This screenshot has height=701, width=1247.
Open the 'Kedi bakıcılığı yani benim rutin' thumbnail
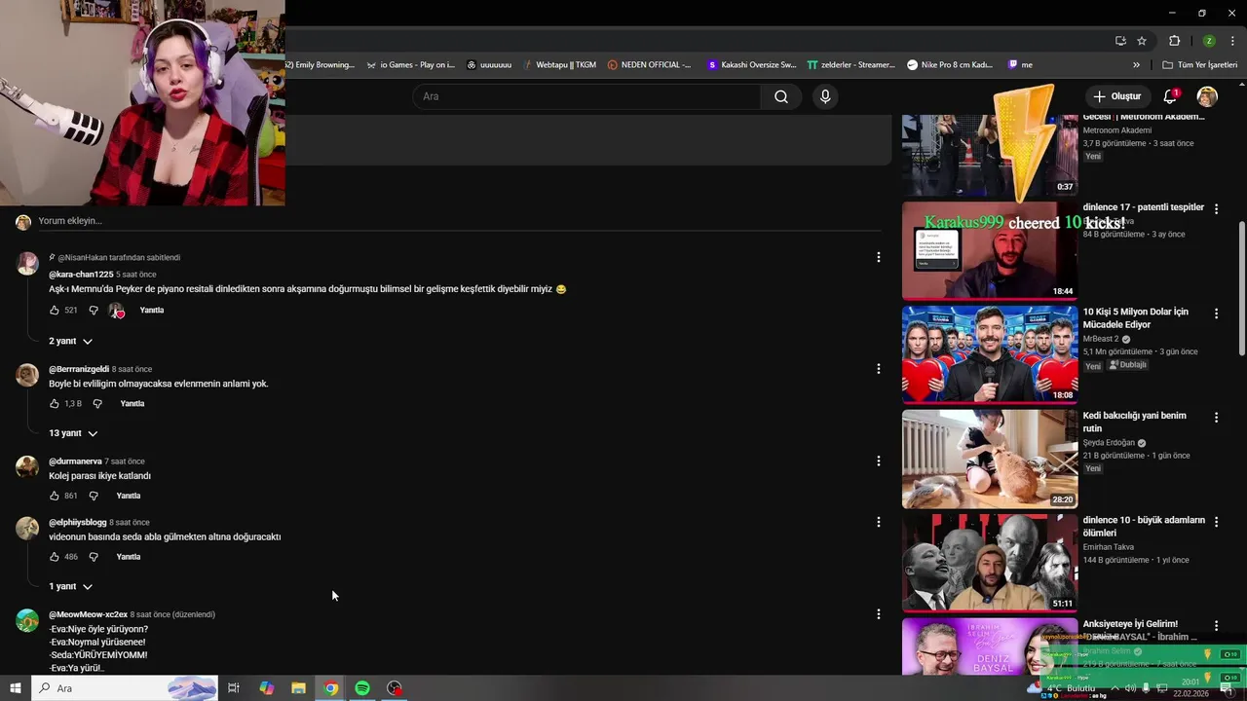click(x=990, y=459)
